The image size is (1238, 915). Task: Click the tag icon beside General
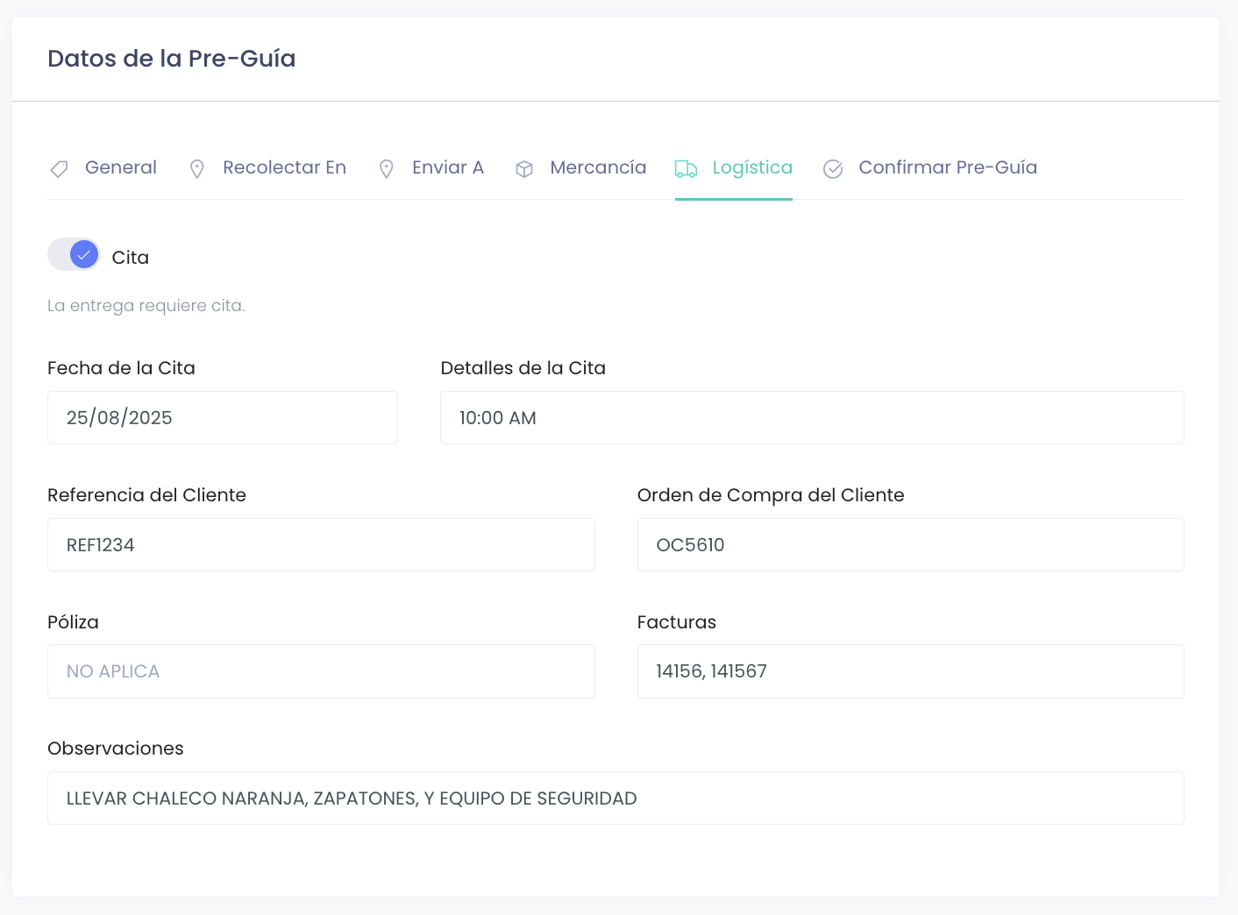(x=59, y=168)
